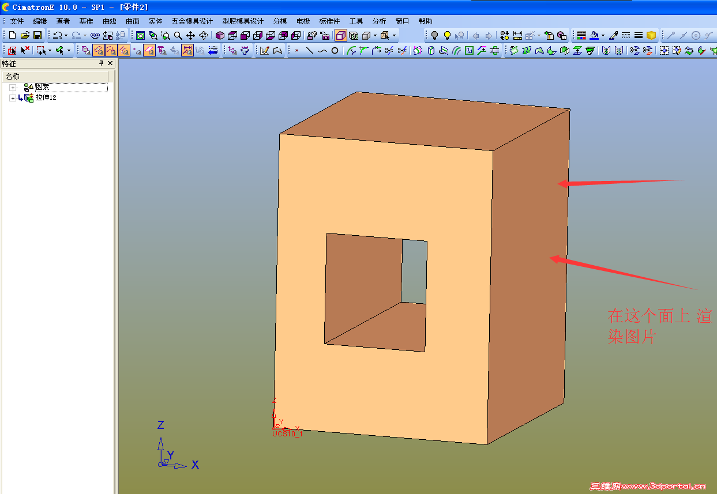Click the Zoom All view icon
The image size is (717, 494).
(x=140, y=35)
